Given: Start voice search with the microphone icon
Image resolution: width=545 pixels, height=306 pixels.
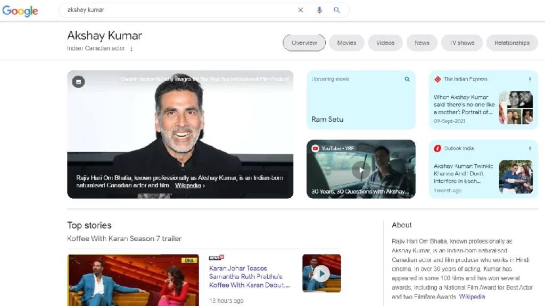Looking at the screenshot, I should coord(319,10).
